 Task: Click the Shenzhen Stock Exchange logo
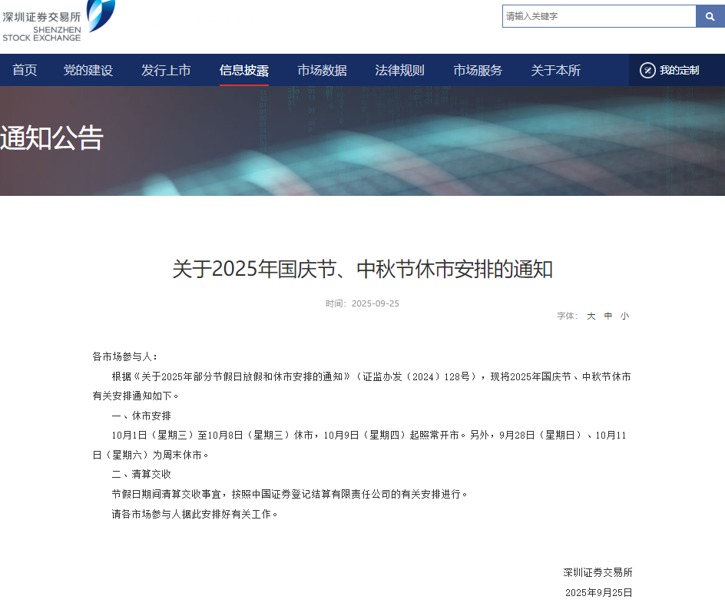click(x=58, y=21)
